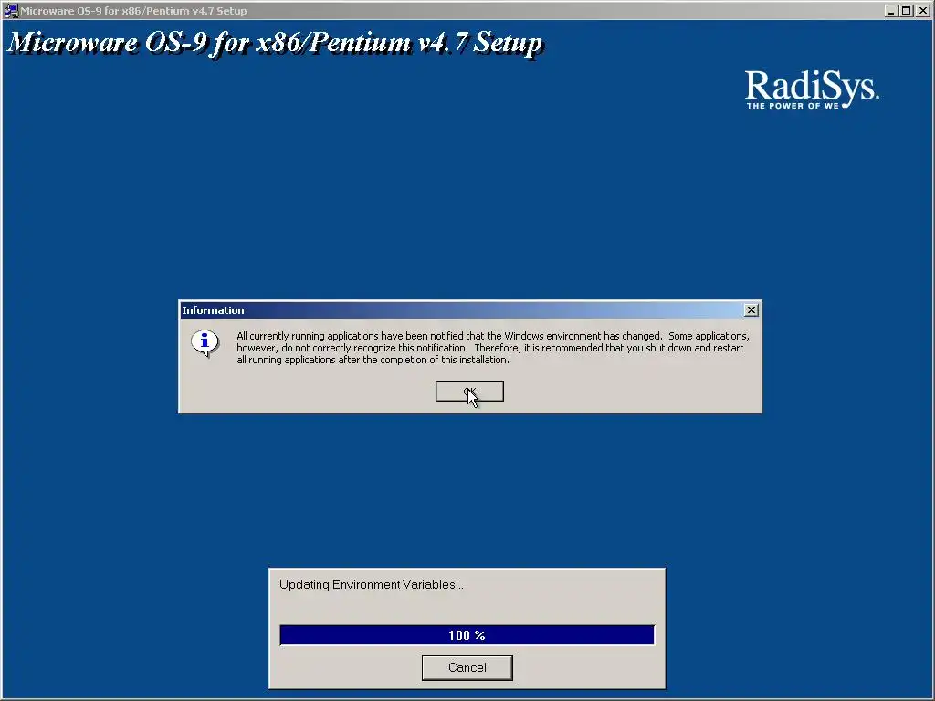Click 'Updating Environment Variables...' status text

[x=372, y=585]
